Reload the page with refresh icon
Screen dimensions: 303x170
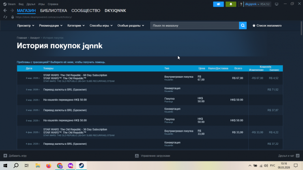click(5, 17)
